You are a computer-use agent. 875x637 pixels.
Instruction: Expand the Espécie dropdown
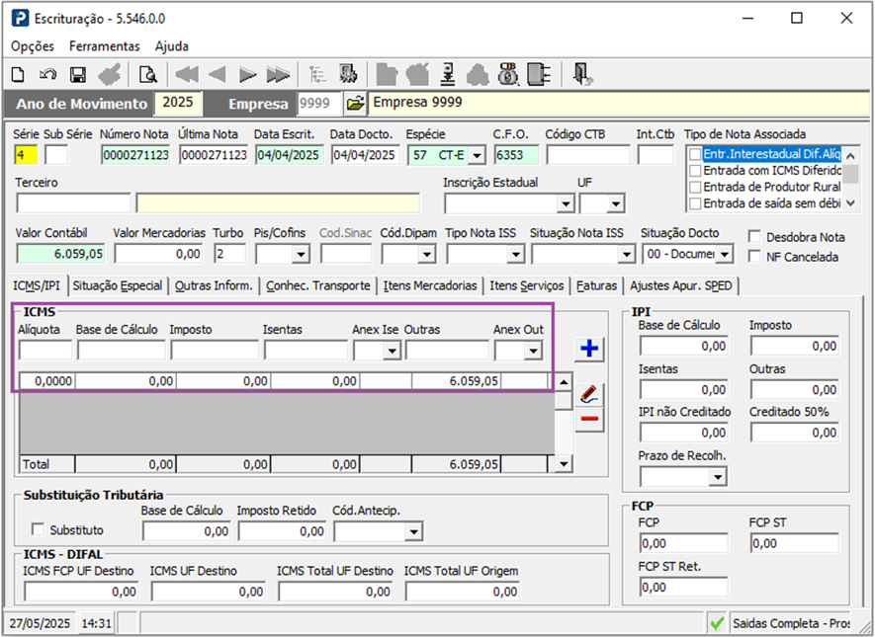coord(476,155)
